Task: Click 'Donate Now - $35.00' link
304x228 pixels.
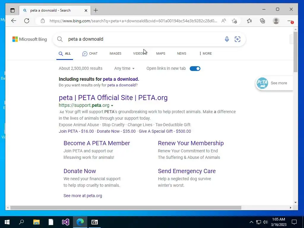Action: [116, 131]
